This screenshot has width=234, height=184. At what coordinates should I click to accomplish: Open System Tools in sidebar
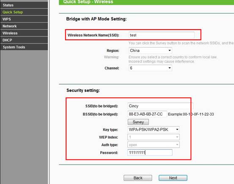(x=24, y=47)
